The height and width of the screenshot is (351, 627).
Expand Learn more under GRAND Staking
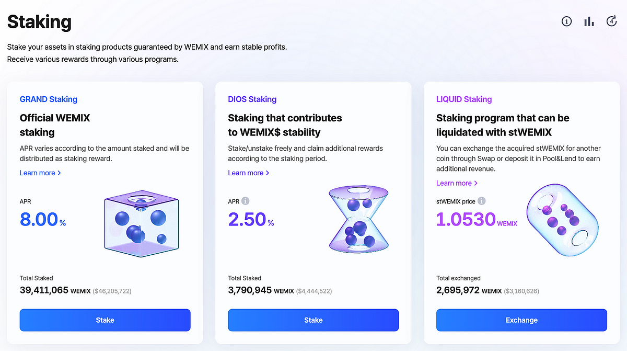(40, 173)
